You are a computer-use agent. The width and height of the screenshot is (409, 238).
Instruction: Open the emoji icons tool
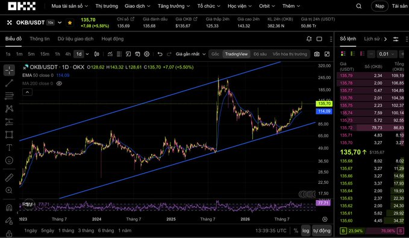(9, 160)
